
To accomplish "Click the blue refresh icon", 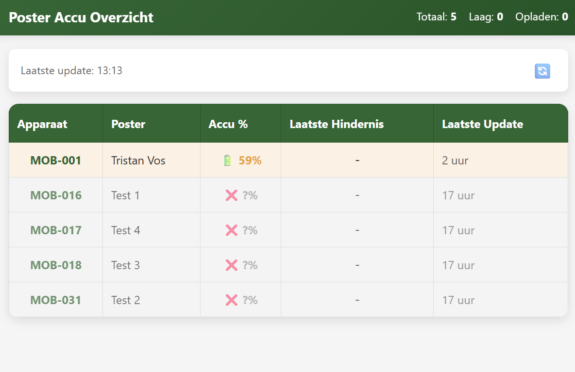I will pos(542,71).
